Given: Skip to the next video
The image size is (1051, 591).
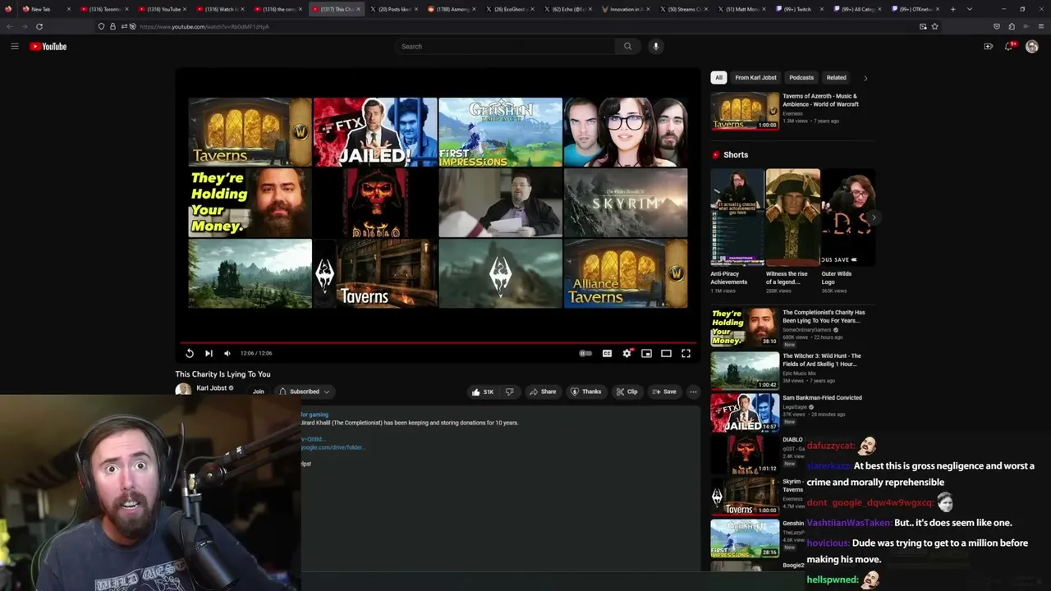Looking at the screenshot, I should [x=209, y=353].
